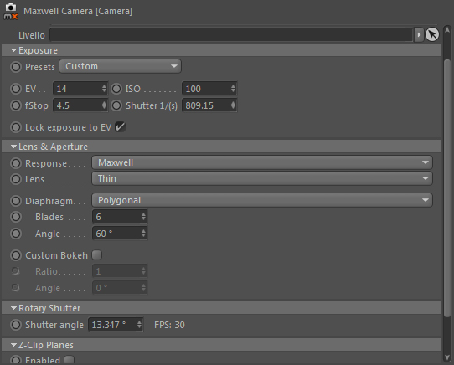
Task: Toggle the fStop animation dot
Action: pos(16,105)
